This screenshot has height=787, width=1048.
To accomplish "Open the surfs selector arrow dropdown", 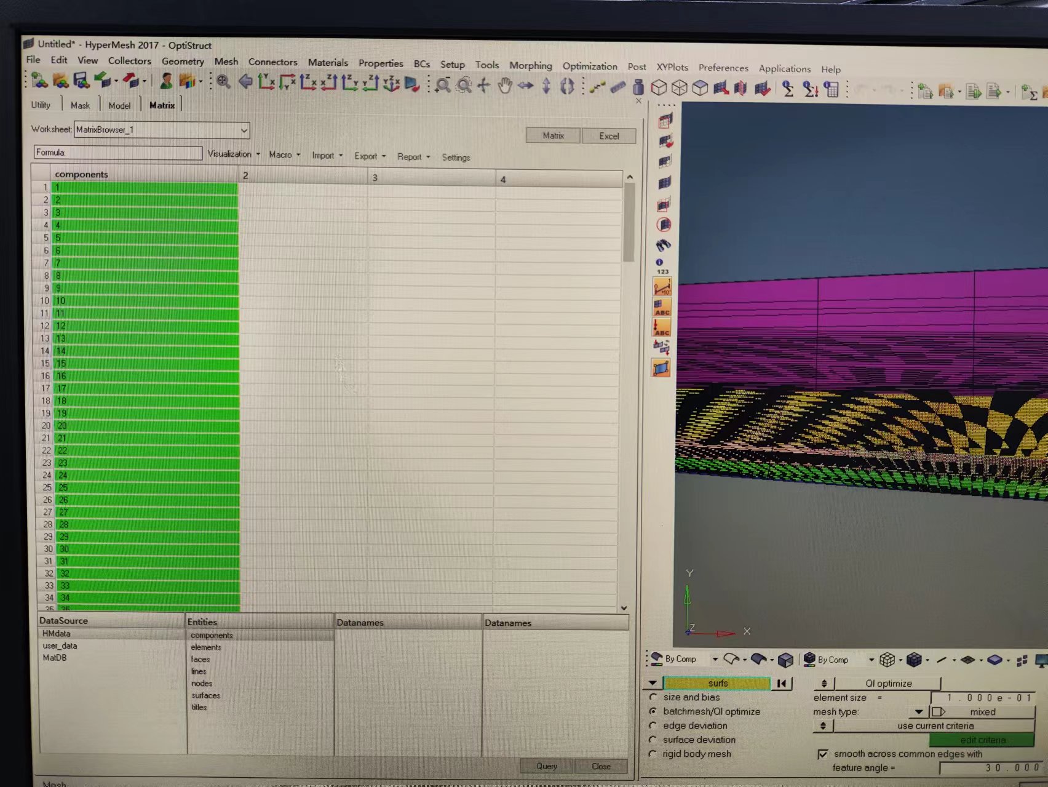I will tap(652, 683).
